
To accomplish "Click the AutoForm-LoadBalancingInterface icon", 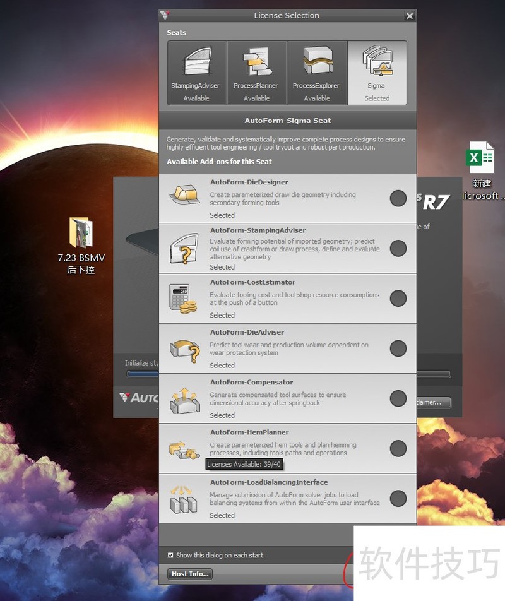I will [184, 498].
